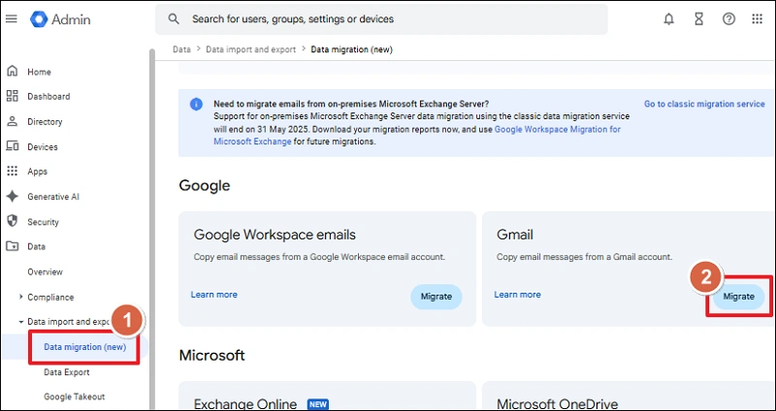Open Google Workspace Migration for Microsoft Exchange link
Image resolution: width=776 pixels, height=411 pixels.
417,136
